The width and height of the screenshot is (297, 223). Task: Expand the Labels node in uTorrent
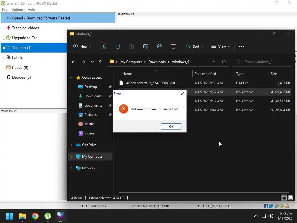tap(4, 58)
